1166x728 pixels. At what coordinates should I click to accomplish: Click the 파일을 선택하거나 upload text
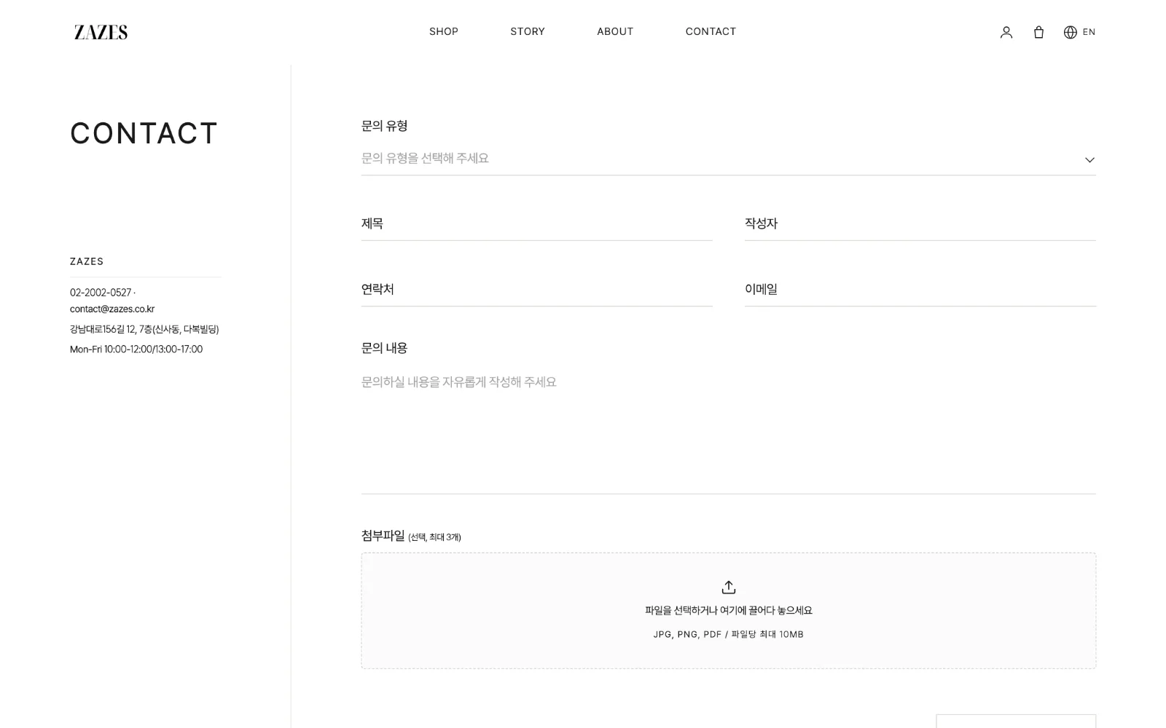728,611
